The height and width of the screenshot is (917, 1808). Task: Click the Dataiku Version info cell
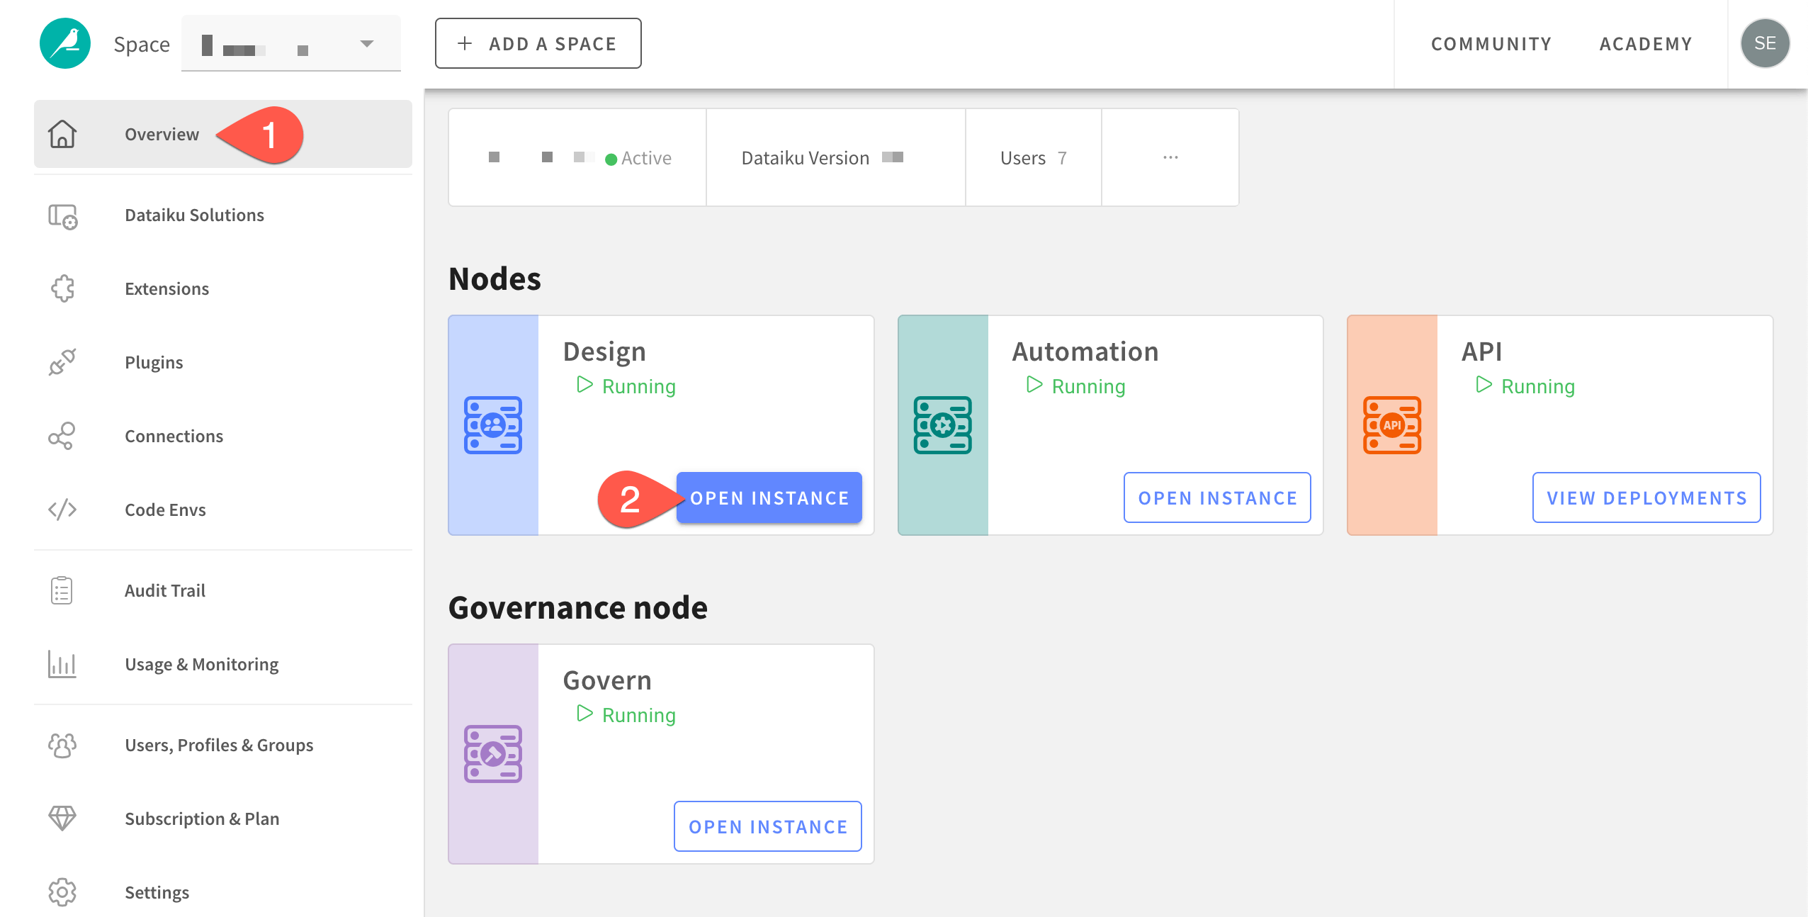[836, 157]
